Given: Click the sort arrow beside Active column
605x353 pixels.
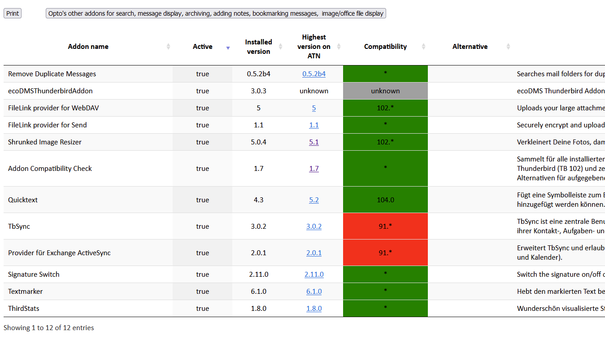Looking at the screenshot, I should tap(228, 47).
